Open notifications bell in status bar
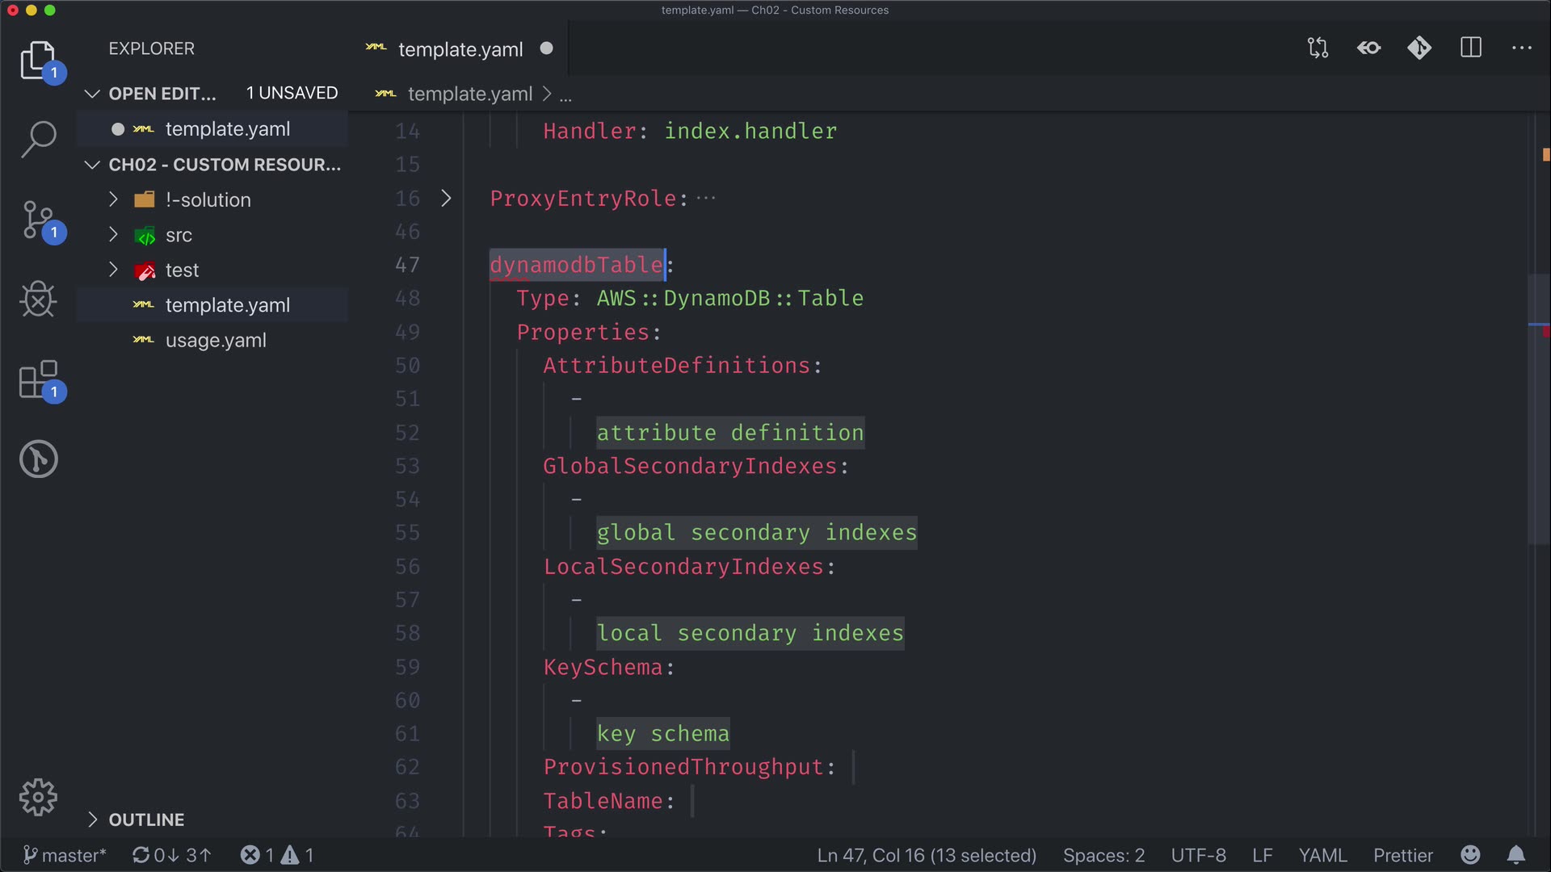 1516,855
